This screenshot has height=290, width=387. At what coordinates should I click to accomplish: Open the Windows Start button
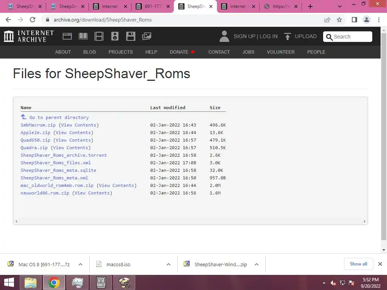click(9, 282)
